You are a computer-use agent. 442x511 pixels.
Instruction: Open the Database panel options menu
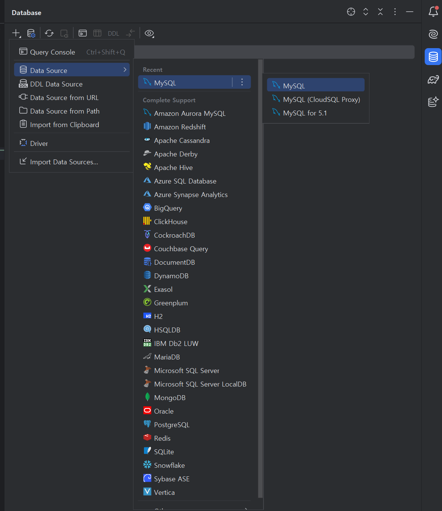395,12
